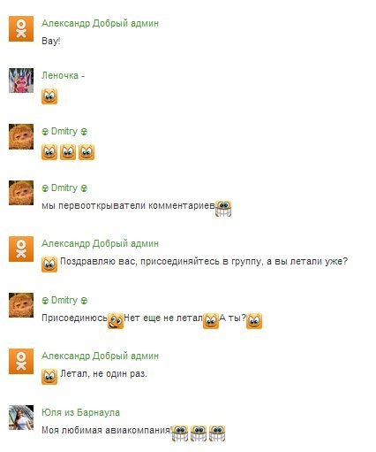This screenshot has width=376, height=452.
Task: Click the winking emoticon after "Присоединюсь"
Action: point(116,321)
